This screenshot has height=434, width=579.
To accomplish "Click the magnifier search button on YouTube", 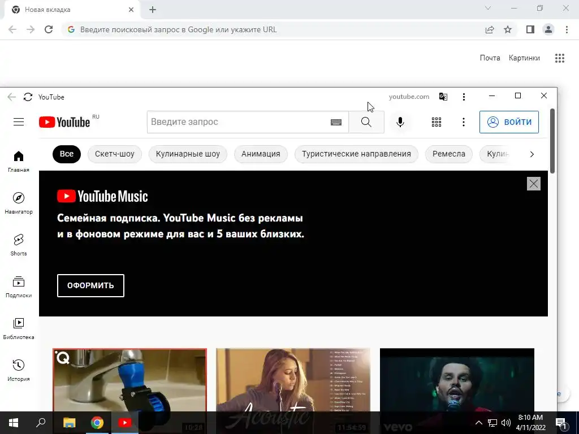I will click(x=366, y=122).
